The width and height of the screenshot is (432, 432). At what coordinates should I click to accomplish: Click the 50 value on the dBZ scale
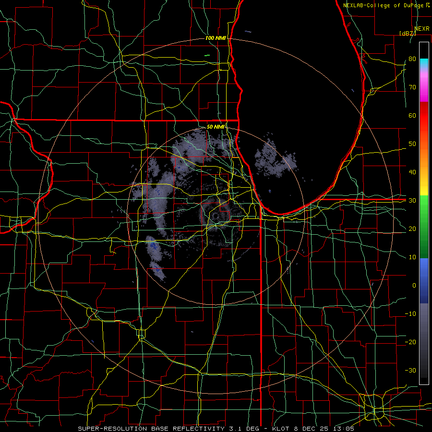tap(412, 144)
